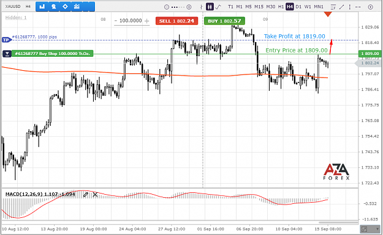The image size is (383, 235).
Task: Select the H1 timeframe
Action: pyautogui.click(x=281, y=7)
